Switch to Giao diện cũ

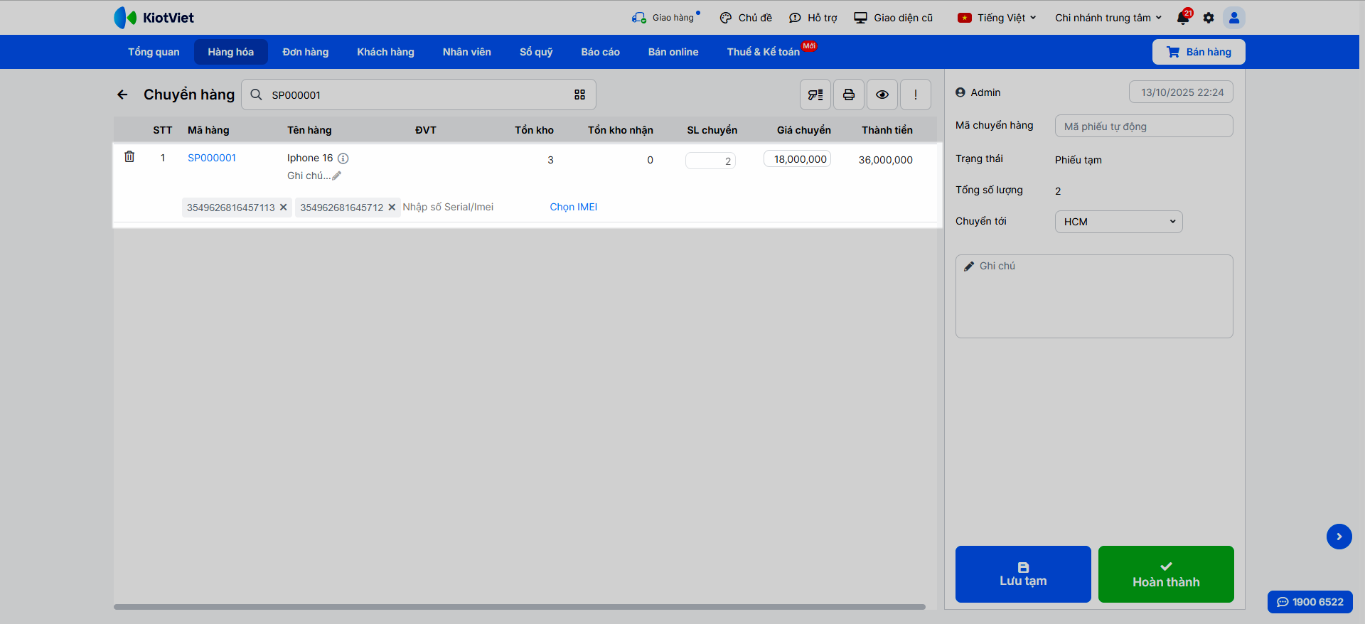894,18
